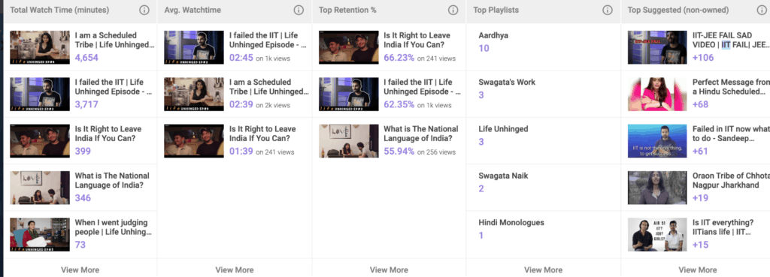Open 'I failed the IIT' title in Total Watch Time

(114, 87)
